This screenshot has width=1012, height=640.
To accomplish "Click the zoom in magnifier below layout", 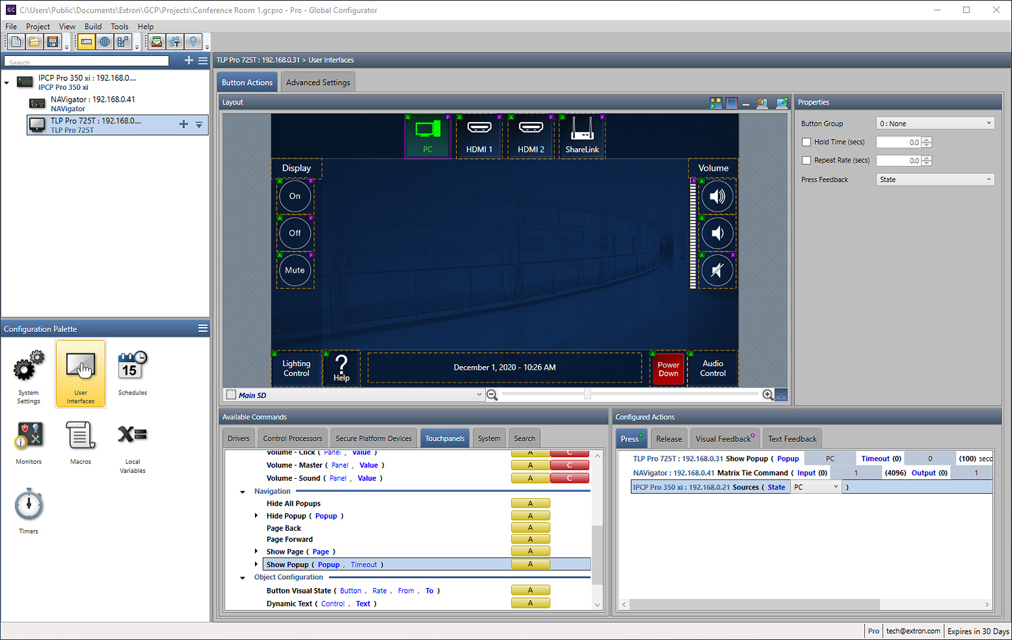I will 768,395.
